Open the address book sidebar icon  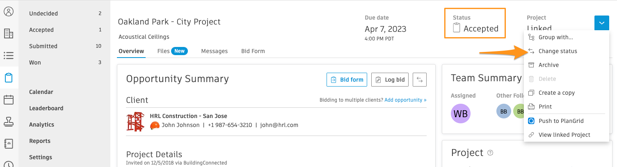(9, 144)
